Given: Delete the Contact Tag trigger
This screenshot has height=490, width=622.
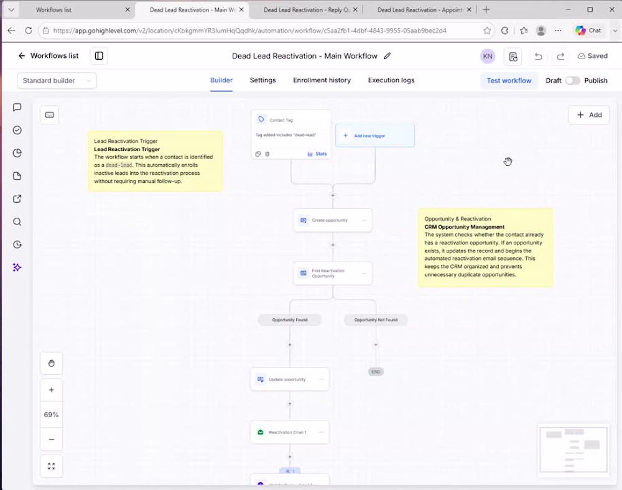Looking at the screenshot, I should click(x=267, y=154).
